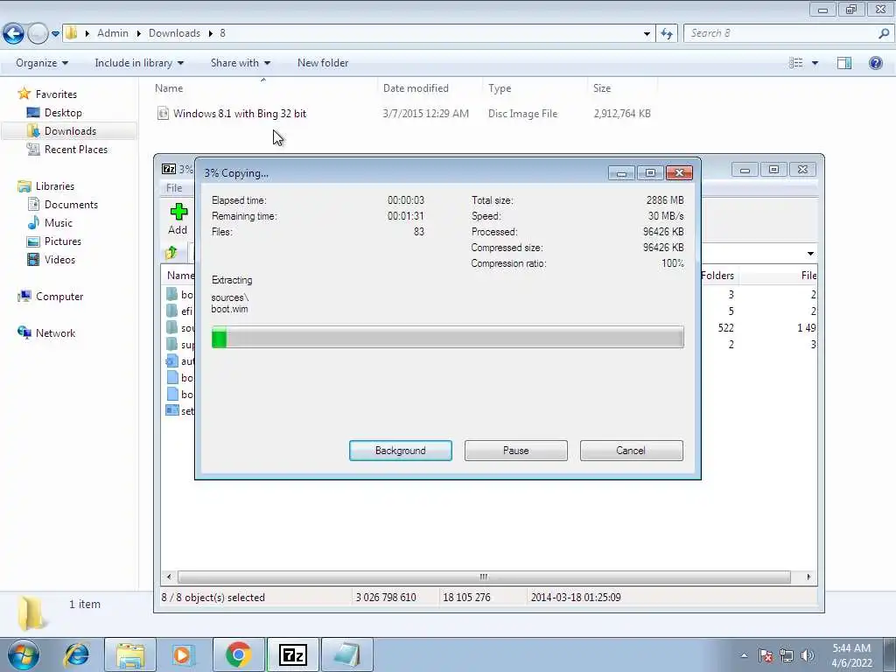Select Windows 8.1 with Bing 32 bit file
The height and width of the screenshot is (672, 896).
pyautogui.click(x=240, y=113)
